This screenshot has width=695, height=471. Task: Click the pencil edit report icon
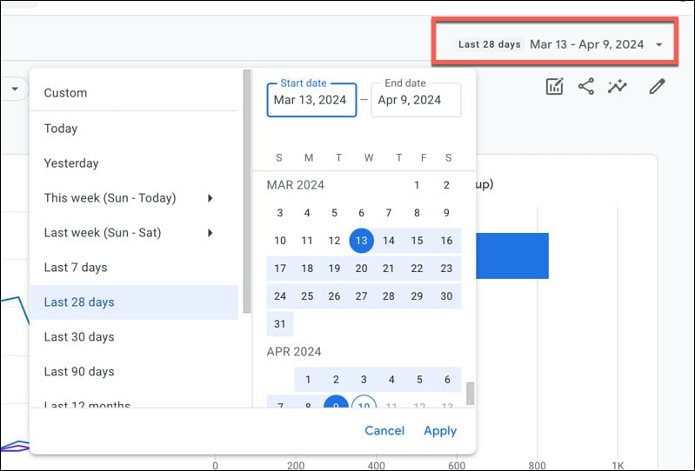point(658,86)
